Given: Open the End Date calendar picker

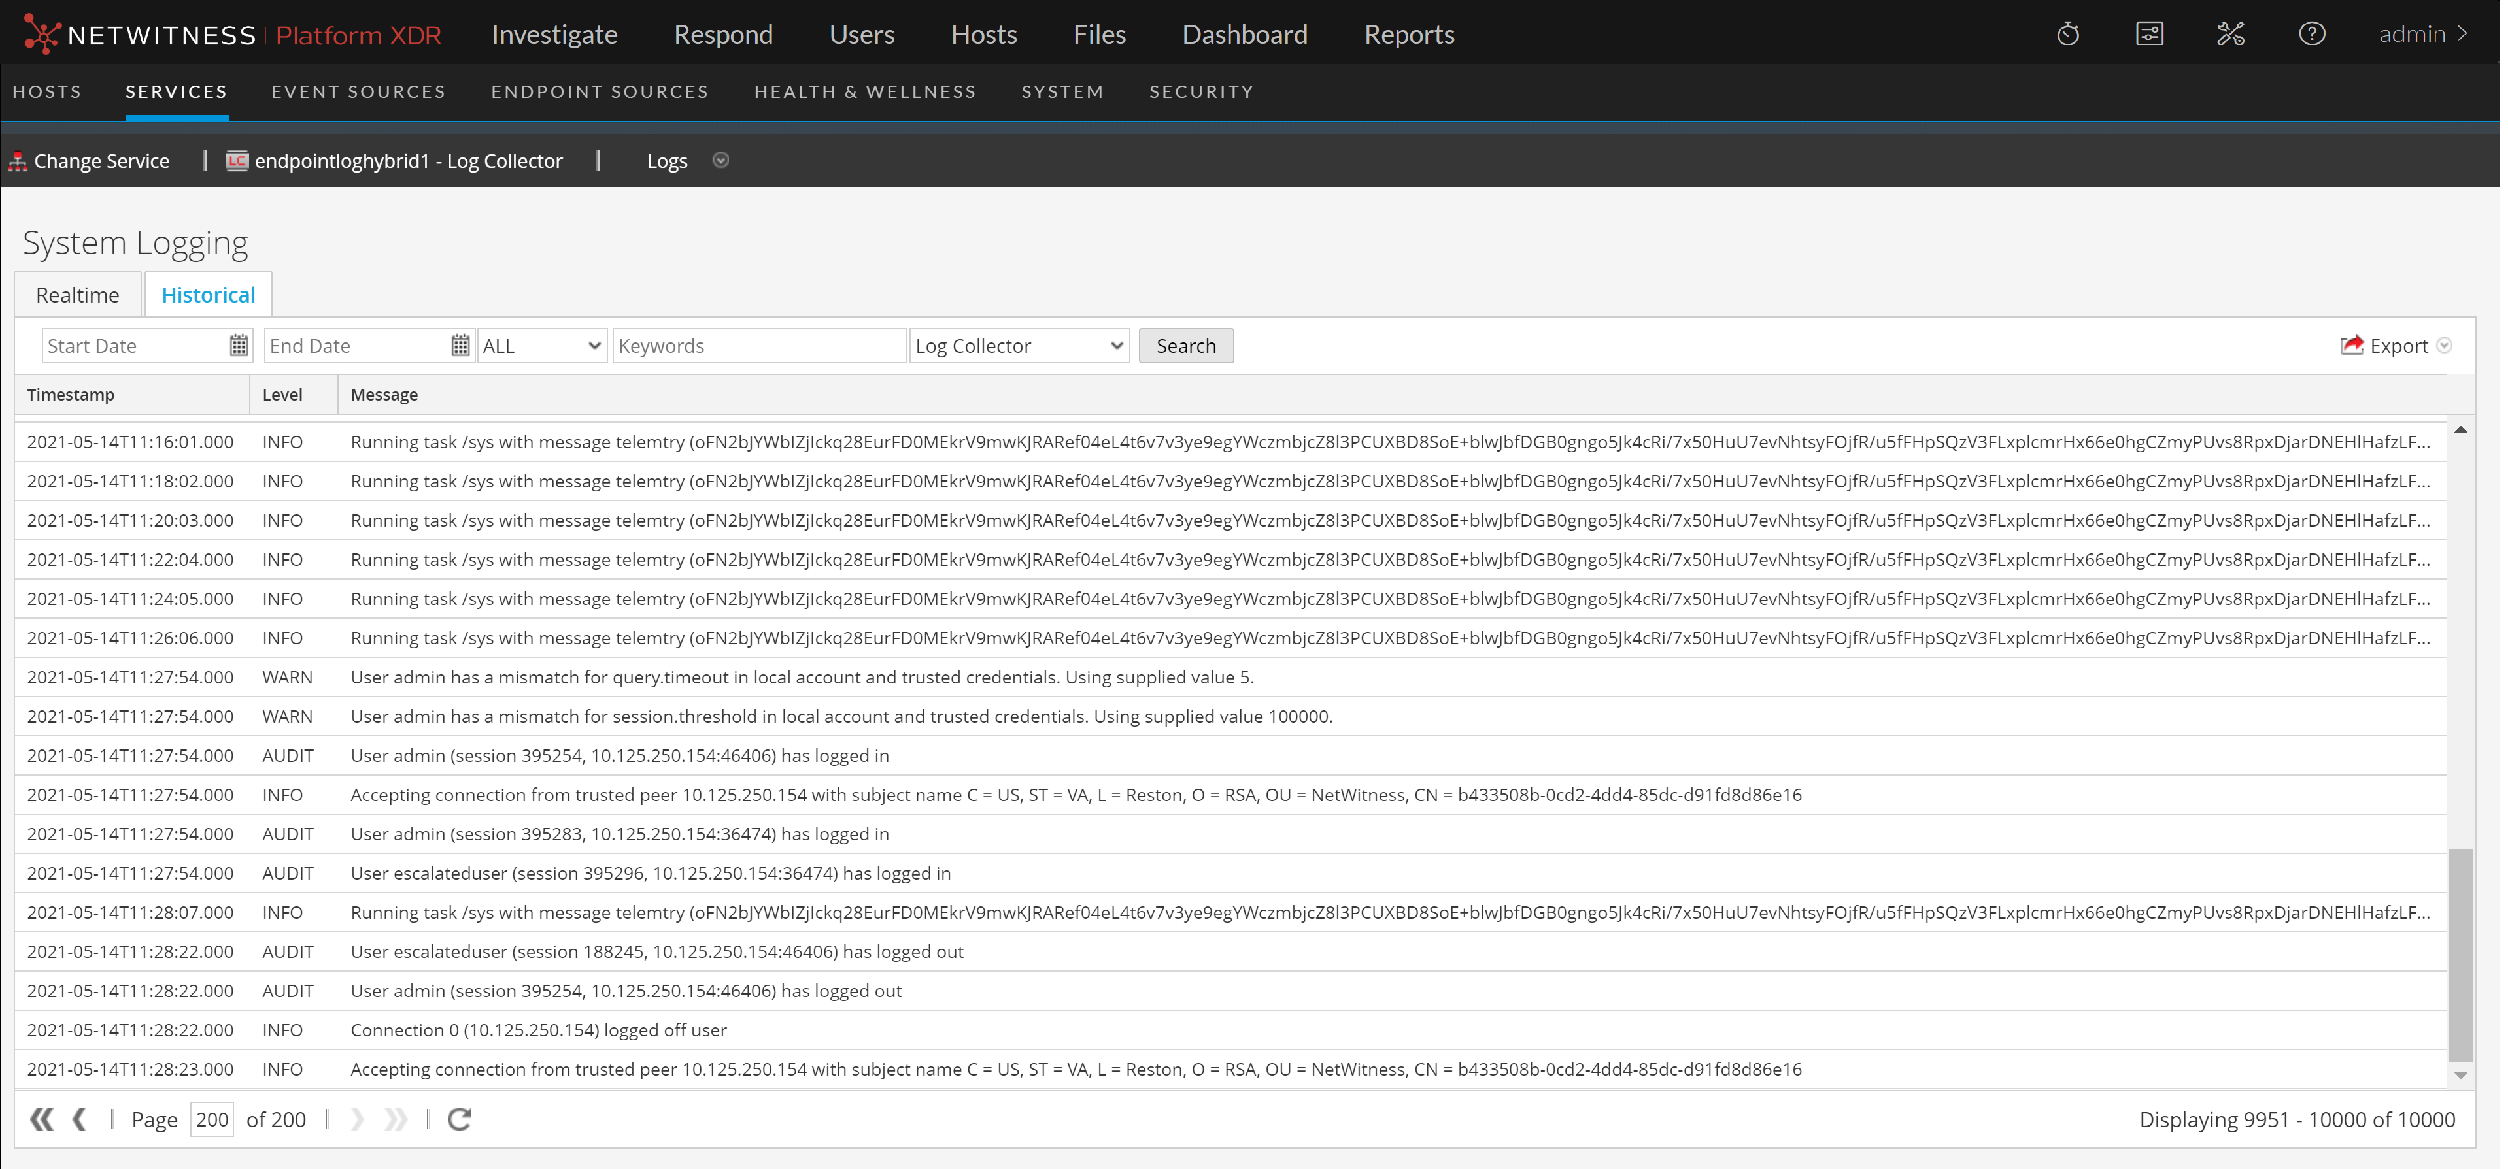Looking at the screenshot, I should [460, 346].
